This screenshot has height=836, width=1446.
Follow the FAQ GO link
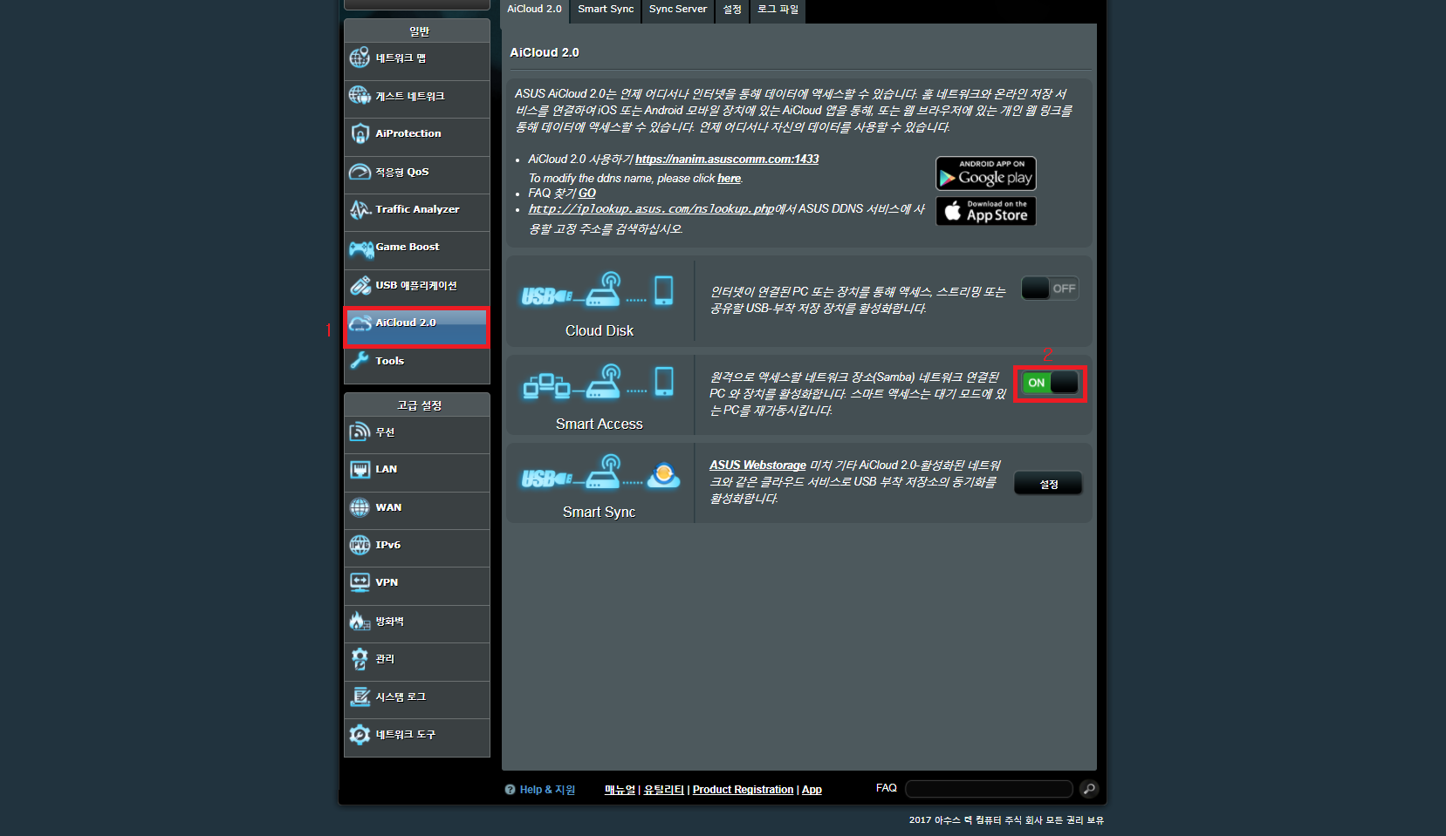[587, 193]
